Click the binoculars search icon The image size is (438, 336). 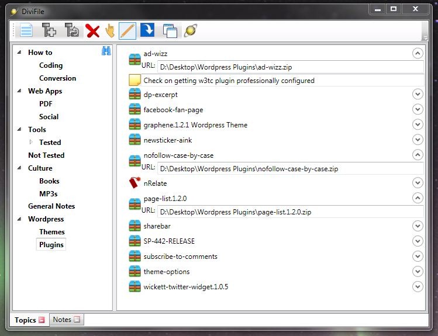point(106,51)
